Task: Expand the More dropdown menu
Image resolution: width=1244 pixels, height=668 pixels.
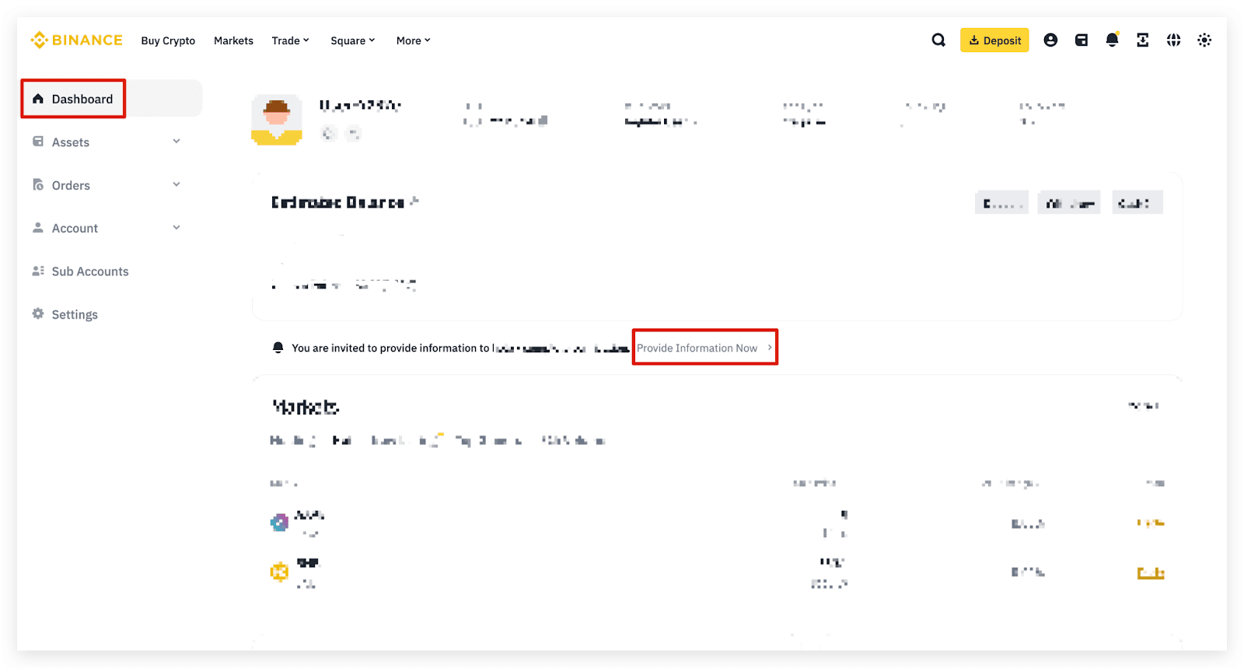Action: tap(414, 40)
